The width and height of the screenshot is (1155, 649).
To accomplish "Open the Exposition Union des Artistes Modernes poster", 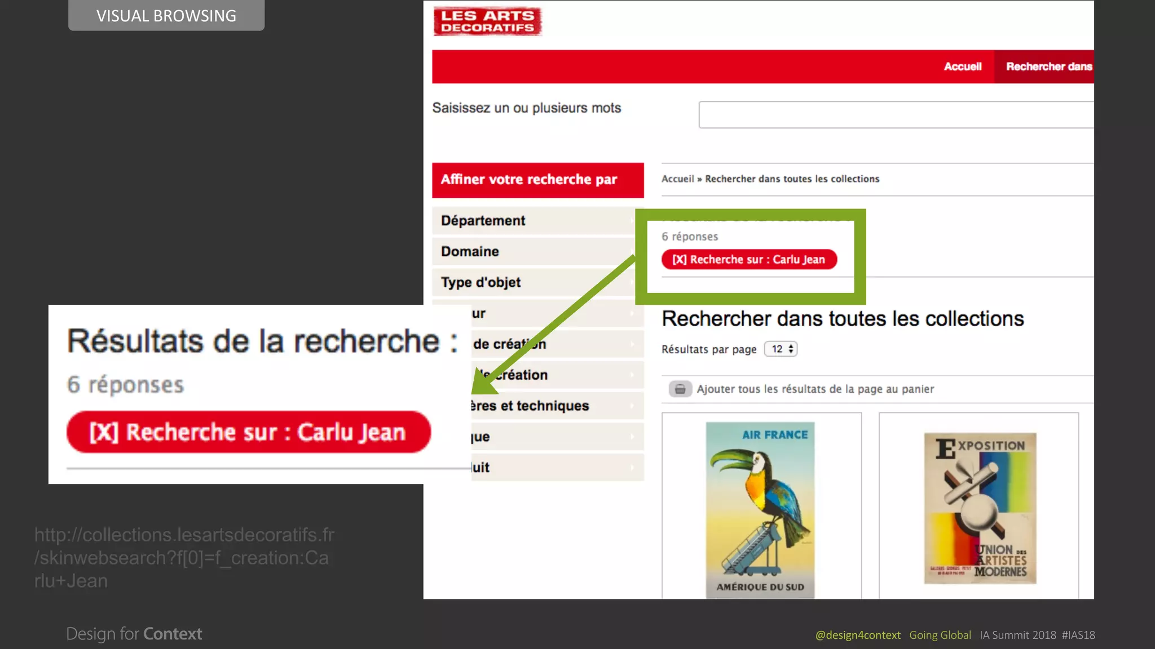I will (x=980, y=508).
